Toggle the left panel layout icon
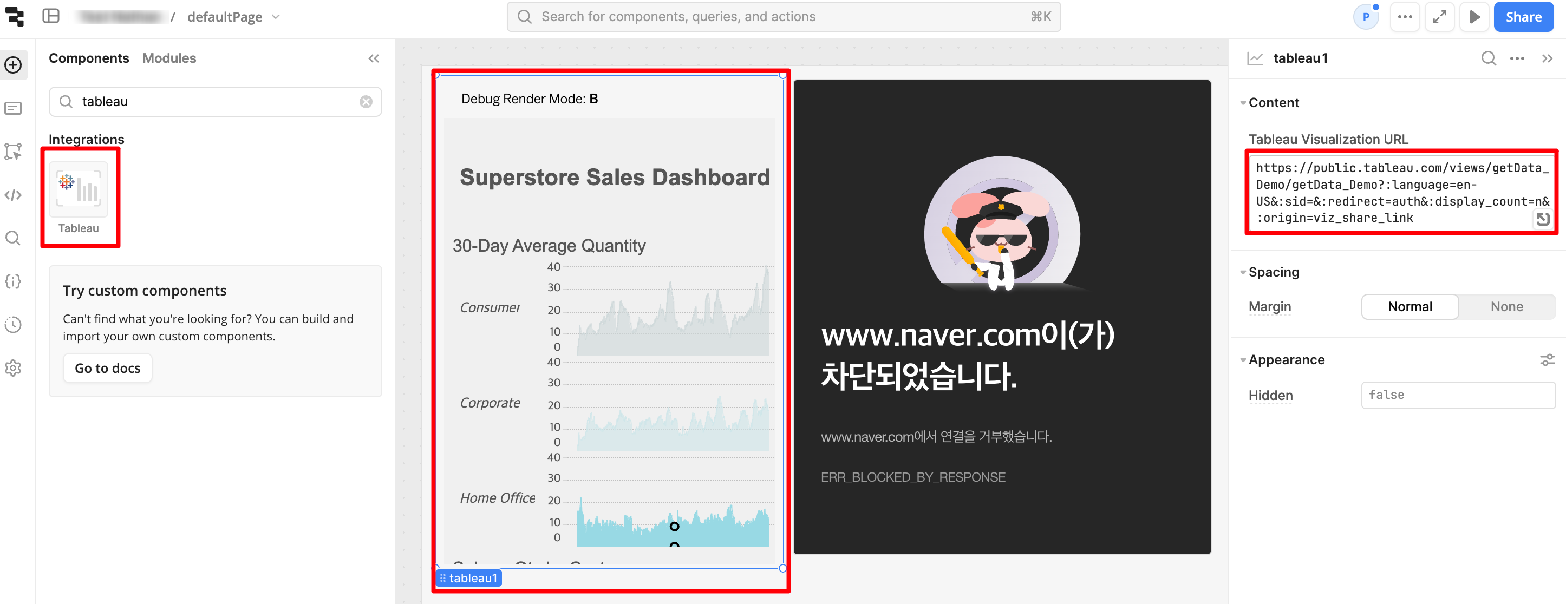The height and width of the screenshot is (604, 1566). tap(51, 16)
